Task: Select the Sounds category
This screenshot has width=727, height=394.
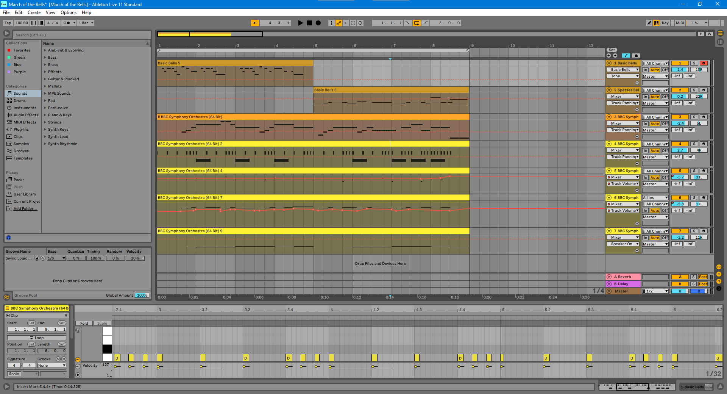Action: coord(23,94)
